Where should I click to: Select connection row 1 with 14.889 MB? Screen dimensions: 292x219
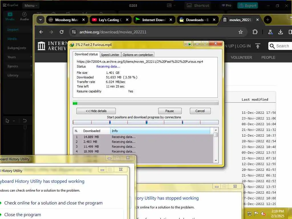(143, 137)
